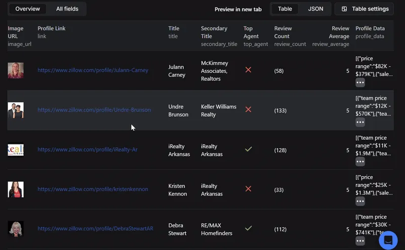Click the Top Agent column header
Image resolution: width=405 pixels, height=250 pixels.
click(256, 36)
